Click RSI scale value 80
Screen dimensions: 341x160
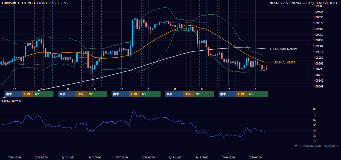[x=315, y=109]
